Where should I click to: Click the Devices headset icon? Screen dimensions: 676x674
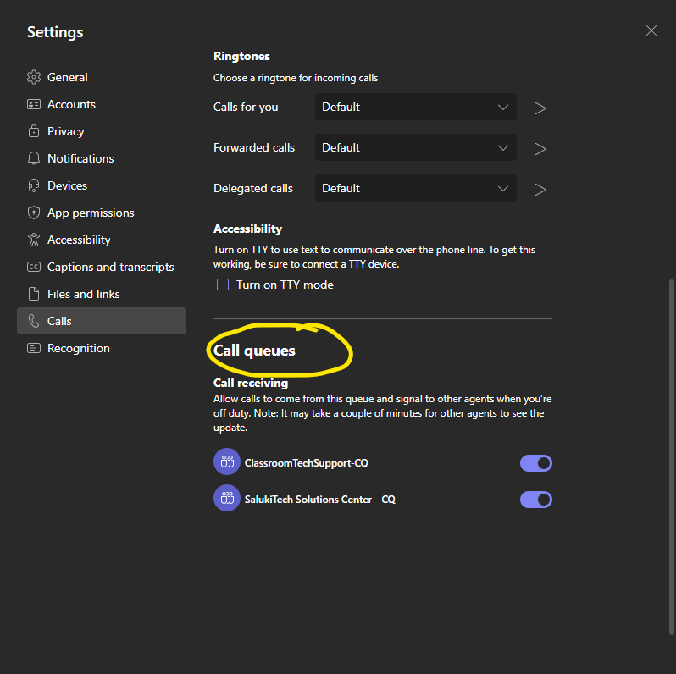pyautogui.click(x=34, y=185)
